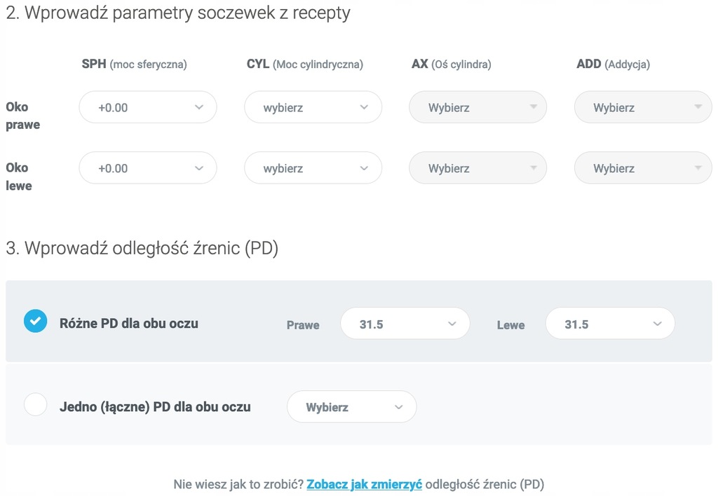
Task: Expand the right eye CYL dropdown
Action: coord(313,107)
